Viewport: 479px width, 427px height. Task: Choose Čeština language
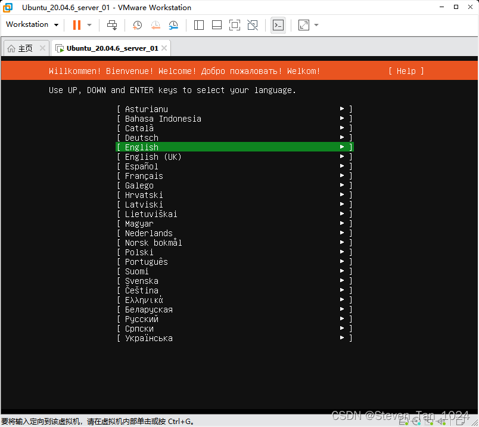[235, 290]
